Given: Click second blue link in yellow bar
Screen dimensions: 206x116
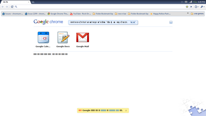Looking at the screenshot, I should (114, 111).
